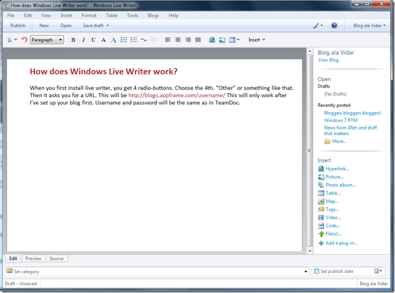395x293 pixels.
Task: Open the Paragraph style dropdown
Action: [46, 40]
